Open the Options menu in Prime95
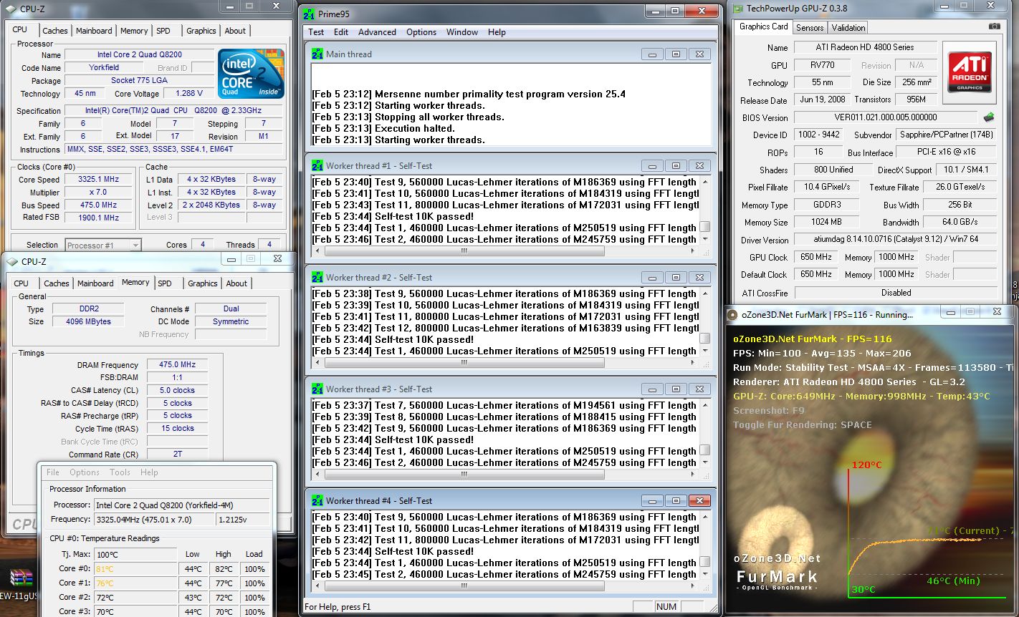Screen dimensions: 1019x617 point(421,32)
